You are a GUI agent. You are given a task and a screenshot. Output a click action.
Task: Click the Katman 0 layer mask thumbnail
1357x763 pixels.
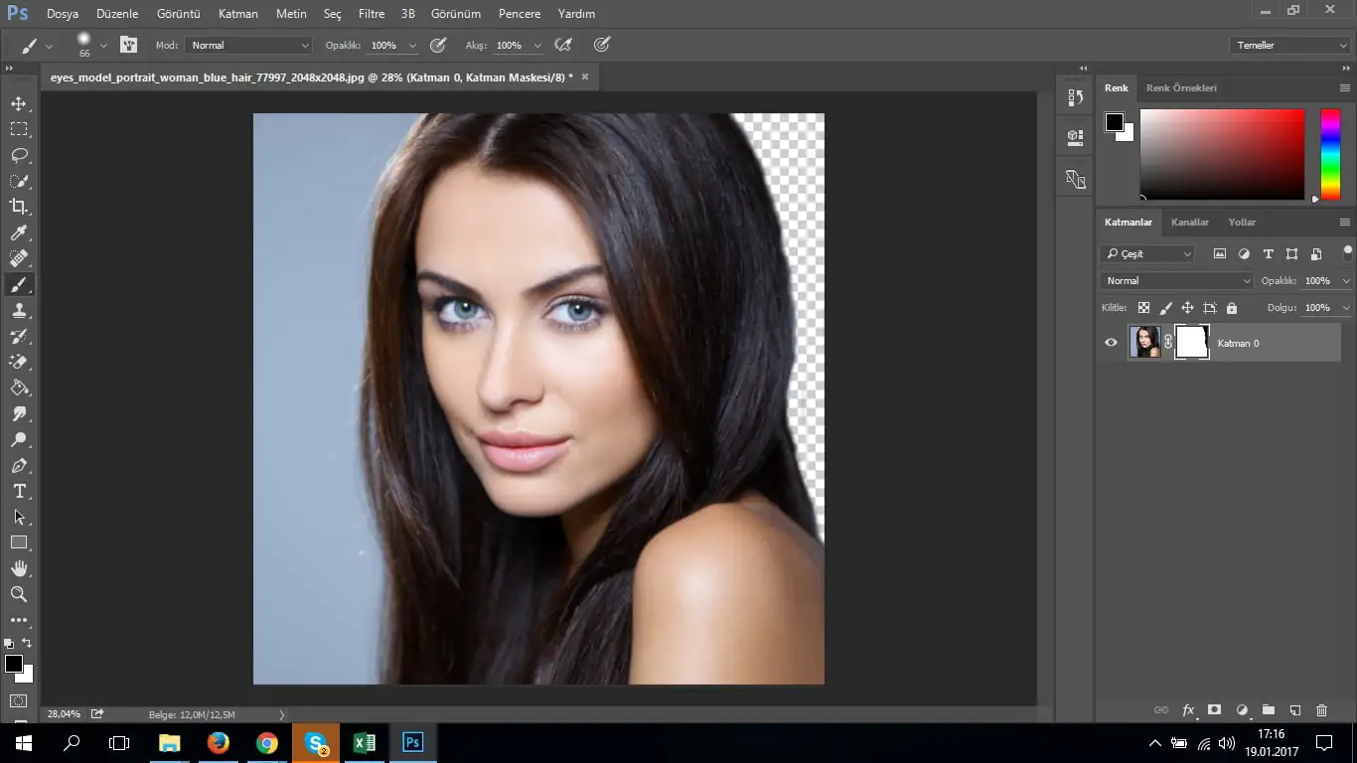(x=1191, y=342)
